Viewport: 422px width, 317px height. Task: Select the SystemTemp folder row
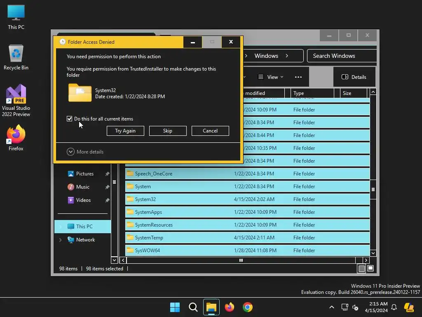tap(247, 238)
